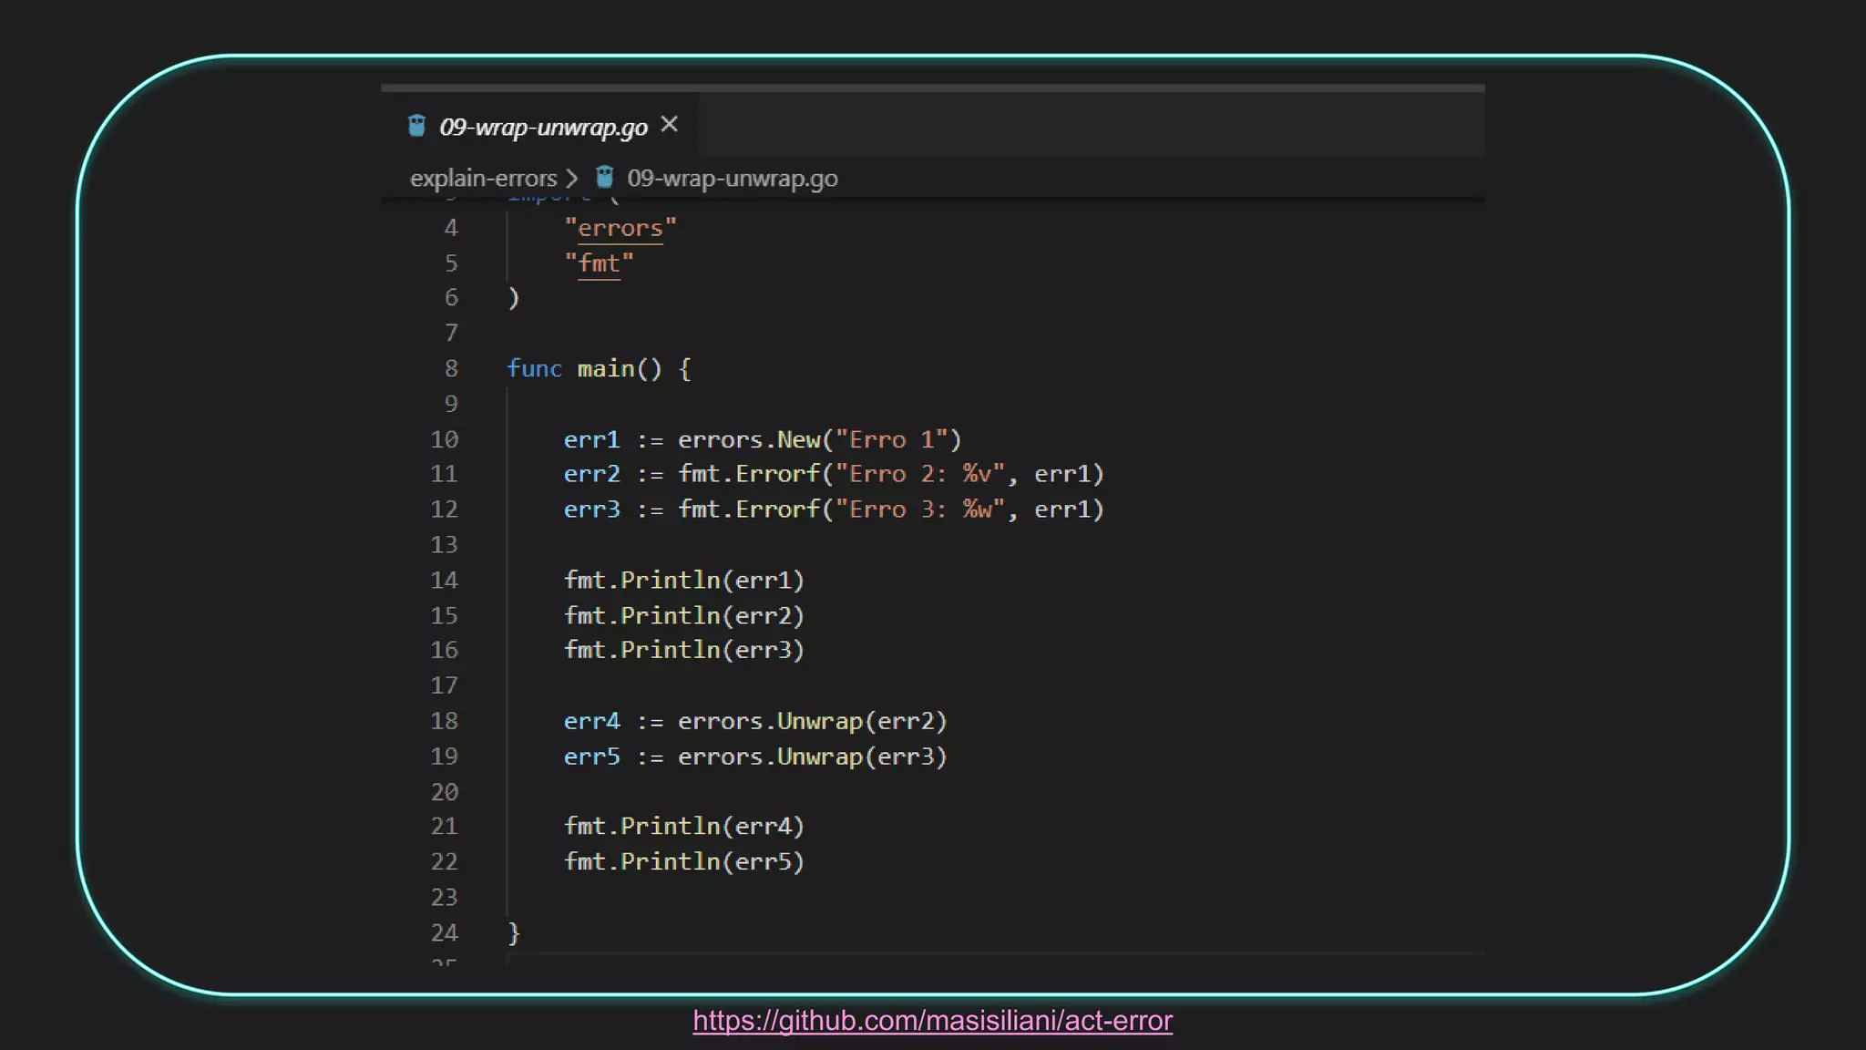This screenshot has width=1866, height=1050.
Task: Click main() function name
Action: tap(605, 368)
